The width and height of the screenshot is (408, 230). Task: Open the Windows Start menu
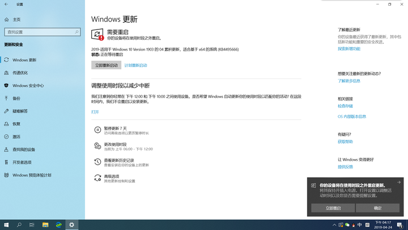tap(6, 225)
